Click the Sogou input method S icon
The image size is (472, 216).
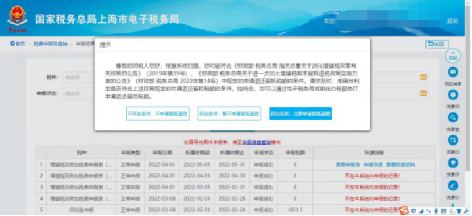pyautogui.click(x=404, y=211)
